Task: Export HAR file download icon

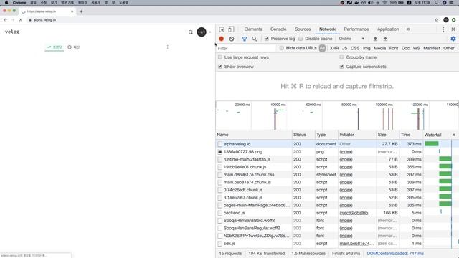Action: pyautogui.click(x=385, y=39)
